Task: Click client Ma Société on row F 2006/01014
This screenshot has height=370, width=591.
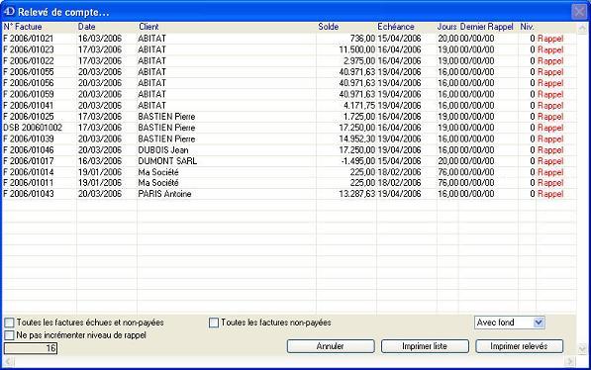Action: coord(158,172)
